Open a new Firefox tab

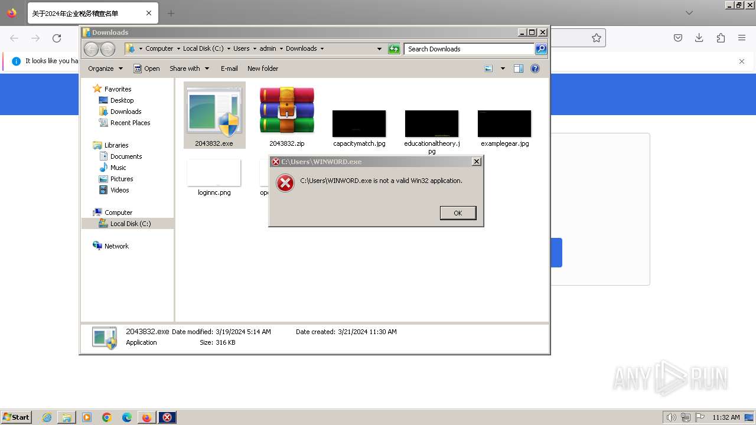(x=171, y=13)
